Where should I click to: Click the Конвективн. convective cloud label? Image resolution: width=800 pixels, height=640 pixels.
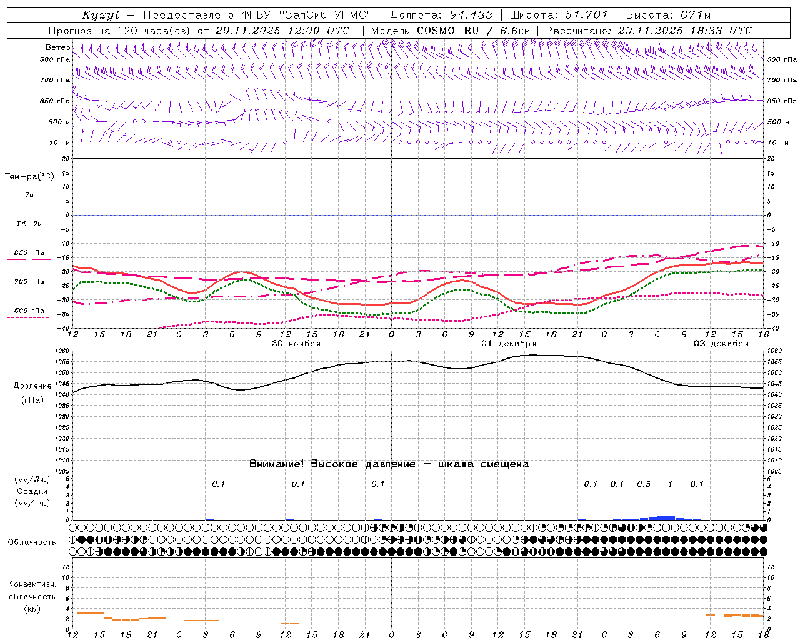tap(32, 584)
